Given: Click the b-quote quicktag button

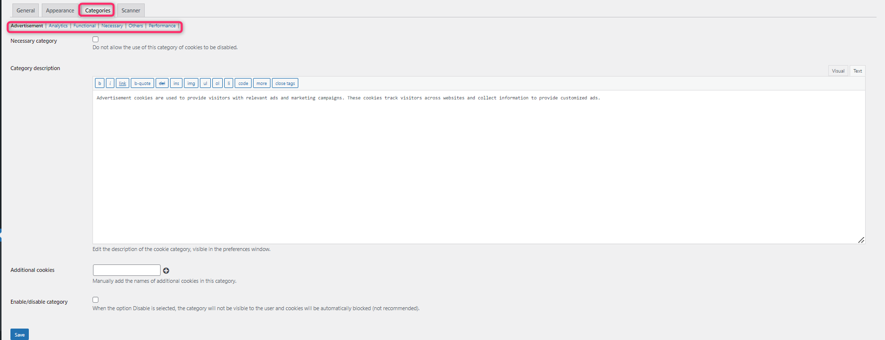Looking at the screenshot, I should point(142,84).
